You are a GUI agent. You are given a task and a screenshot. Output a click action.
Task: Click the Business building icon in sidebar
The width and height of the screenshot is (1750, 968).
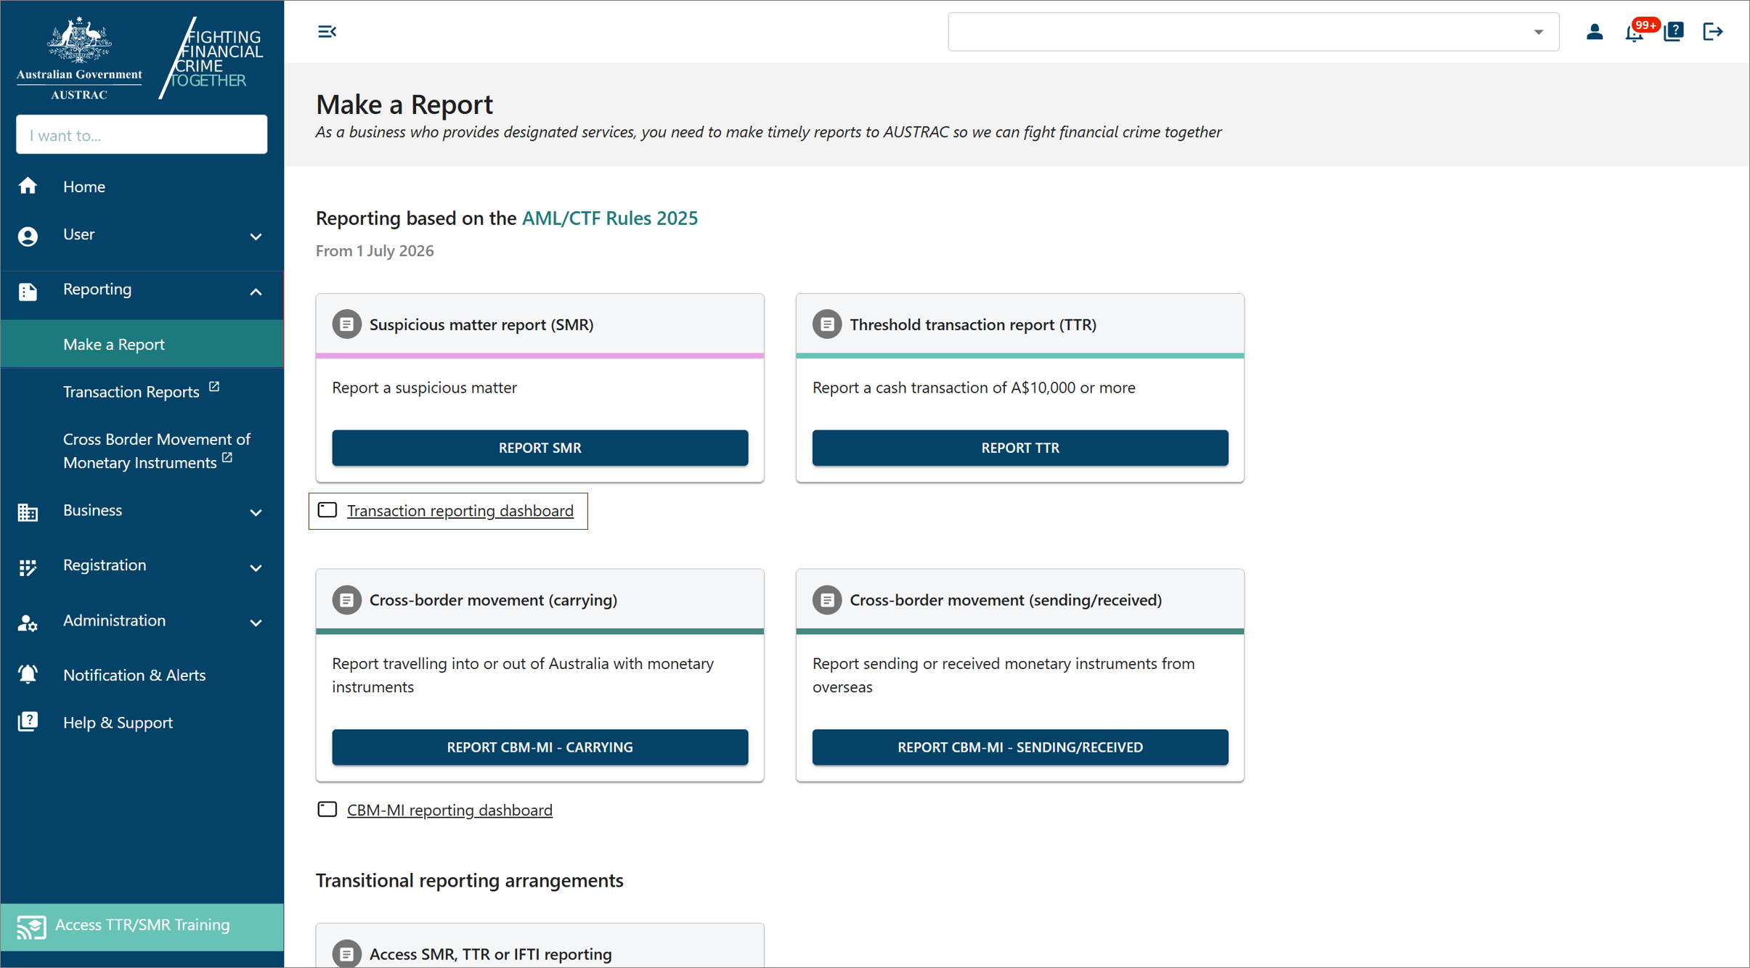[28, 512]
